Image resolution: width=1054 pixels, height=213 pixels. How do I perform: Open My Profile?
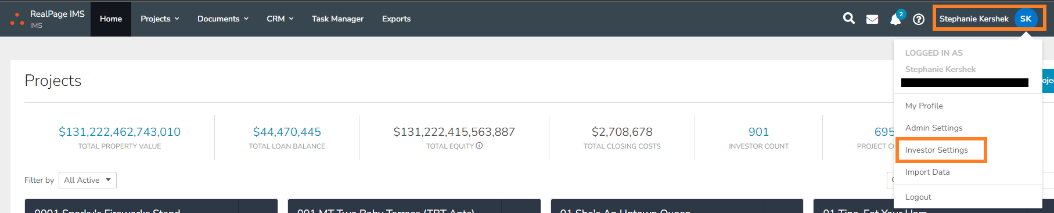(924, 106)
